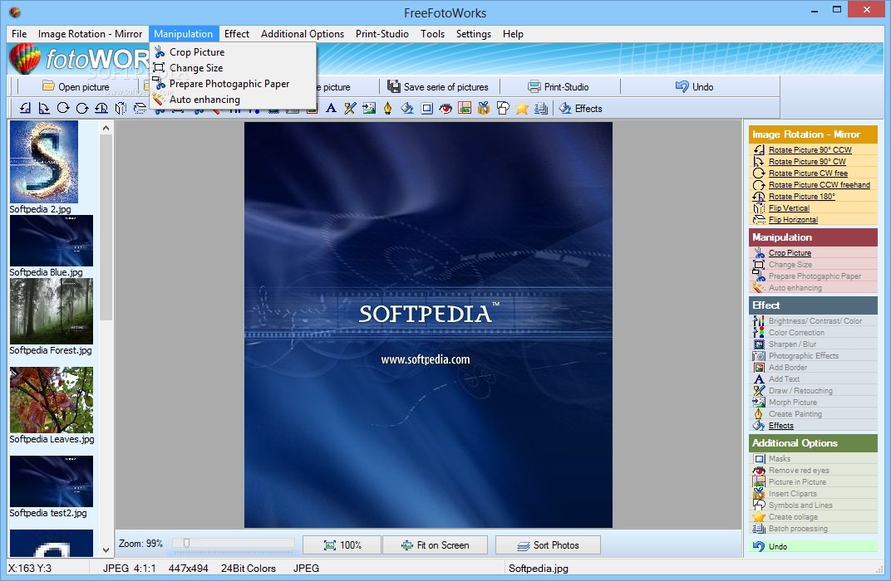
Task: Click Rotate Picture 90° CW sidebar link
Action: pos(807,161)
